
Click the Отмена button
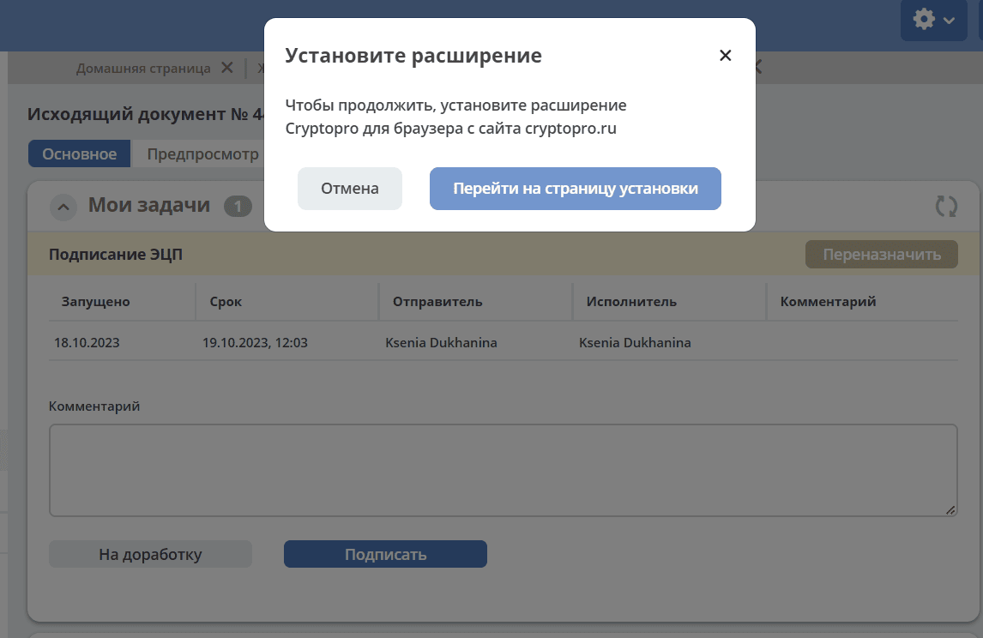coord(350,189)
